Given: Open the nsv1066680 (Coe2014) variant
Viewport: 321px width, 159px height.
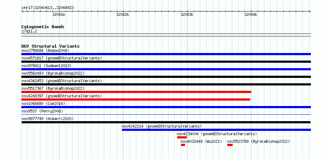Looking at the screenshot, I should (x=43, y=103).
